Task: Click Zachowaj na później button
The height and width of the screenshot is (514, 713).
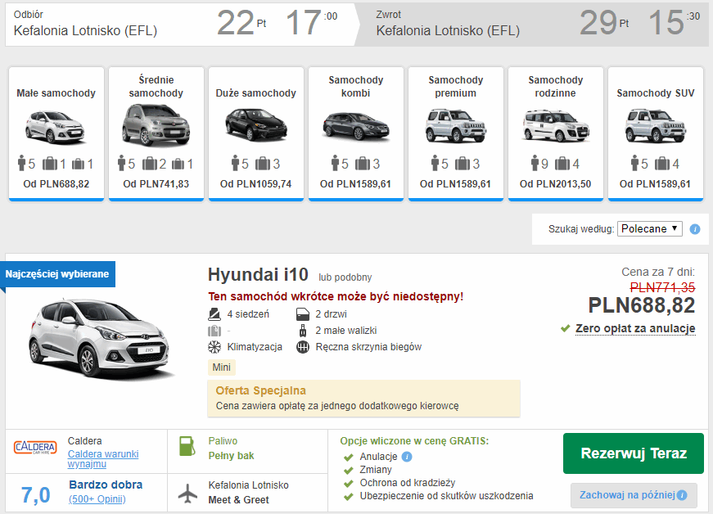Action: pos(626,495)
